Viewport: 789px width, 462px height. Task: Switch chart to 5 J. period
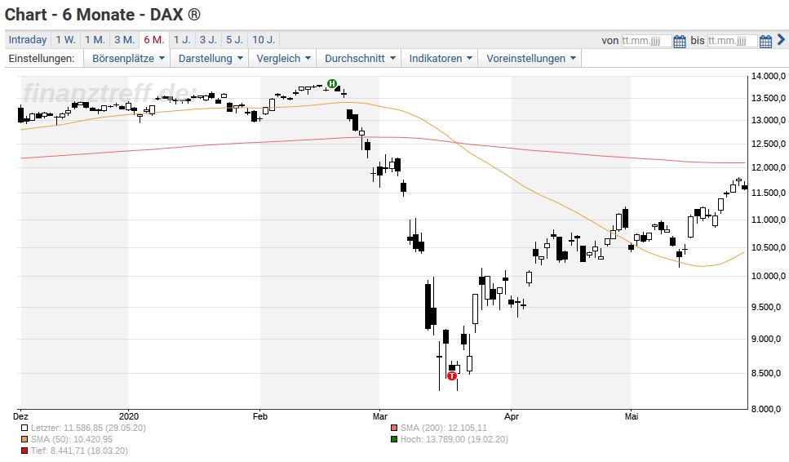234,40
